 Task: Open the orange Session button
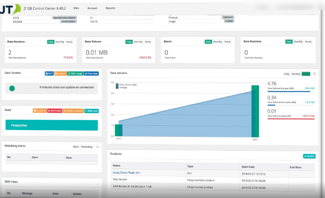click(x=60, y=73)
